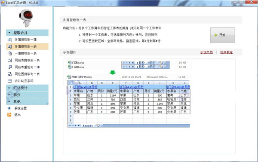This screenshot has height=162, width=258.
Task: Open the 示例文档 link
Action: click(206, 52)
